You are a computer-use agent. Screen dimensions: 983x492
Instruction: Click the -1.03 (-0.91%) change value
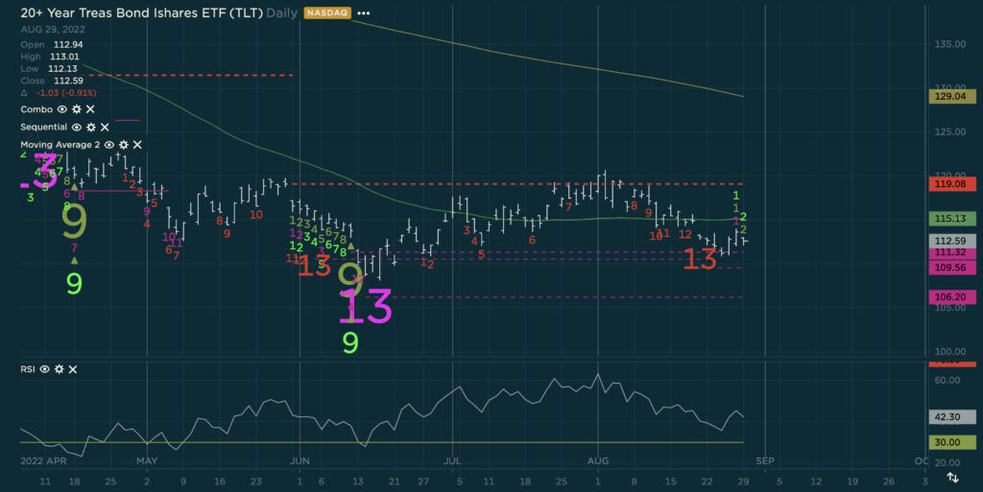pyautogui.click(x=66, y=93)
